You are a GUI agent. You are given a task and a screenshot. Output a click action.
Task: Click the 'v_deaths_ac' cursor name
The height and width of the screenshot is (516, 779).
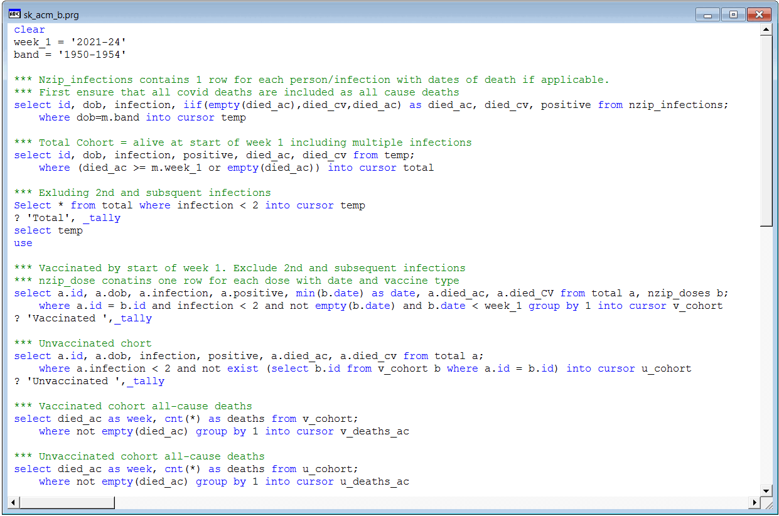(x=374, y=431)
